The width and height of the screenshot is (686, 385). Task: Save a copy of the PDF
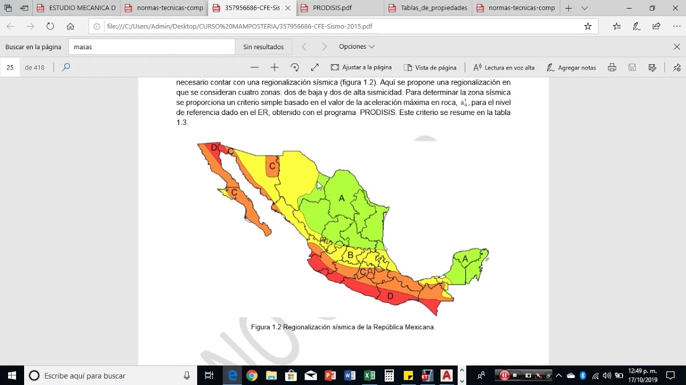pos(652,67)
